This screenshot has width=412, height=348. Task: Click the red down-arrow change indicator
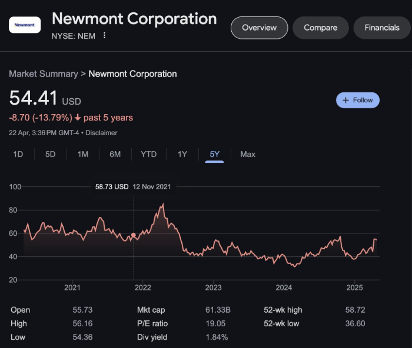pos(78,118)
